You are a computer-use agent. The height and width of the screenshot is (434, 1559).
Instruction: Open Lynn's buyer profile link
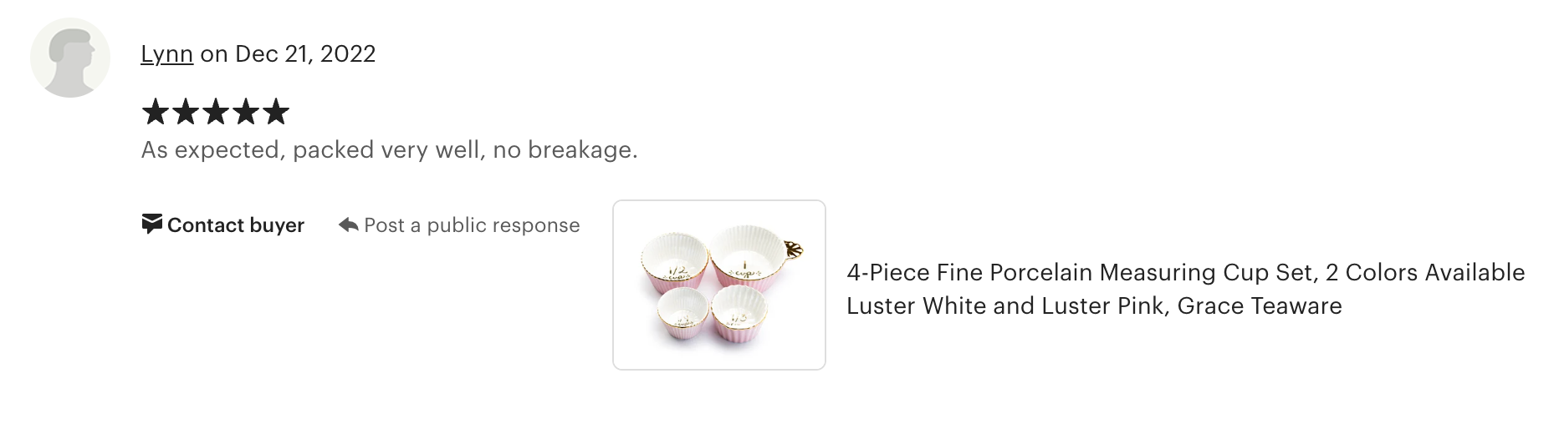pyautogui.click(x=166, y=54)
